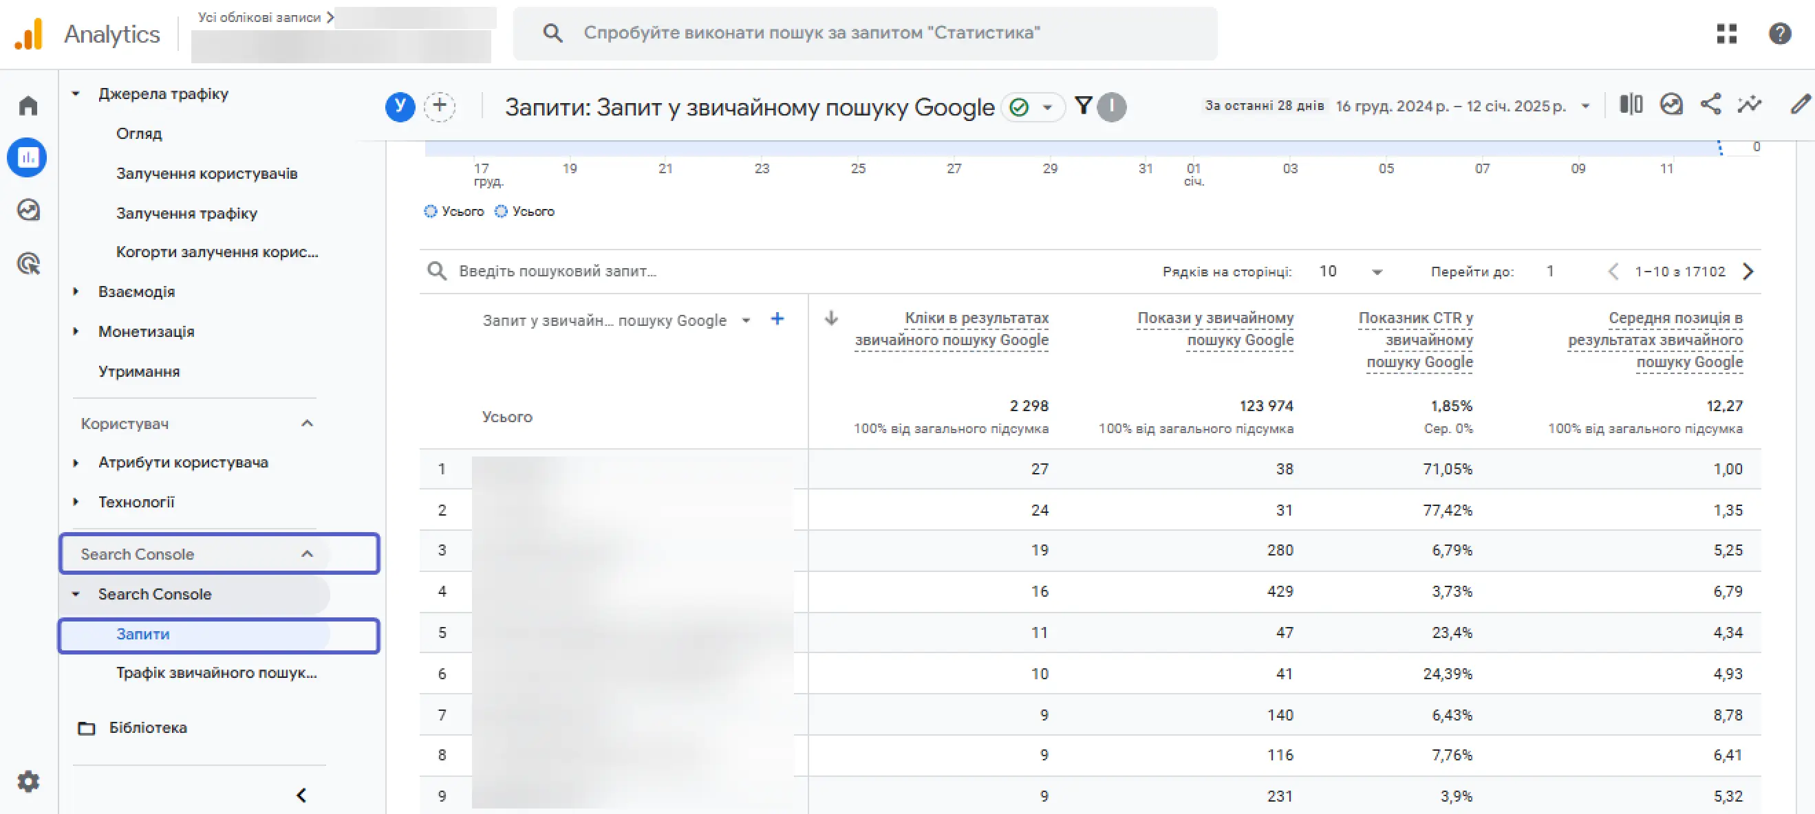Screen dimensions: 1815x814
Task: Expand 'Атрибути користувача' section
Action: [x=76, y=463]
